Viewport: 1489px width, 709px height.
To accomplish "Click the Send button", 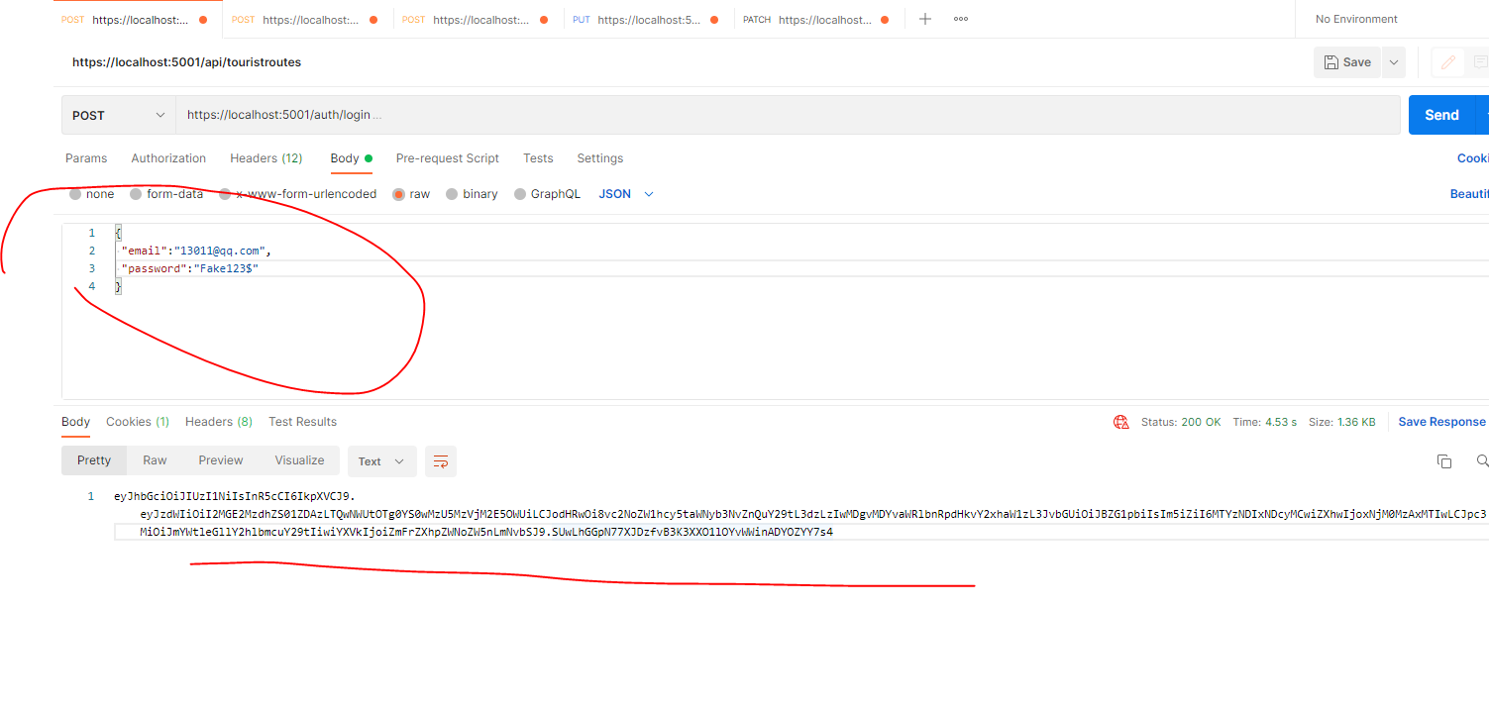I will (1442, 114).
